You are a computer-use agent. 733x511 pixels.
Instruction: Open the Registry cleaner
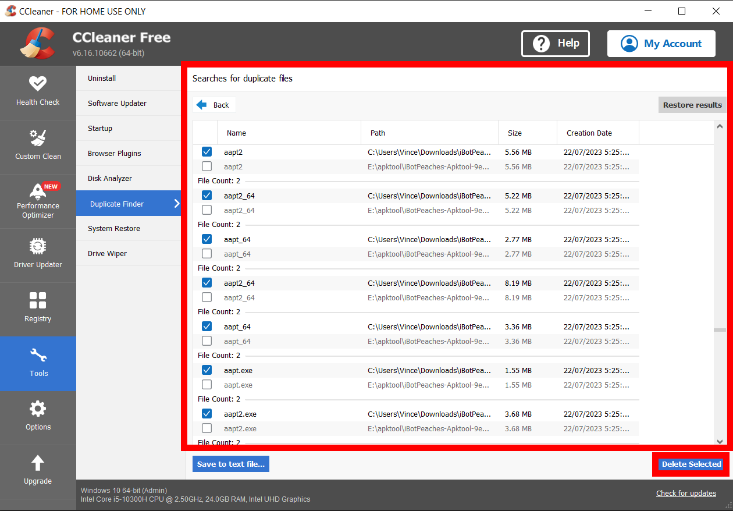38,309
